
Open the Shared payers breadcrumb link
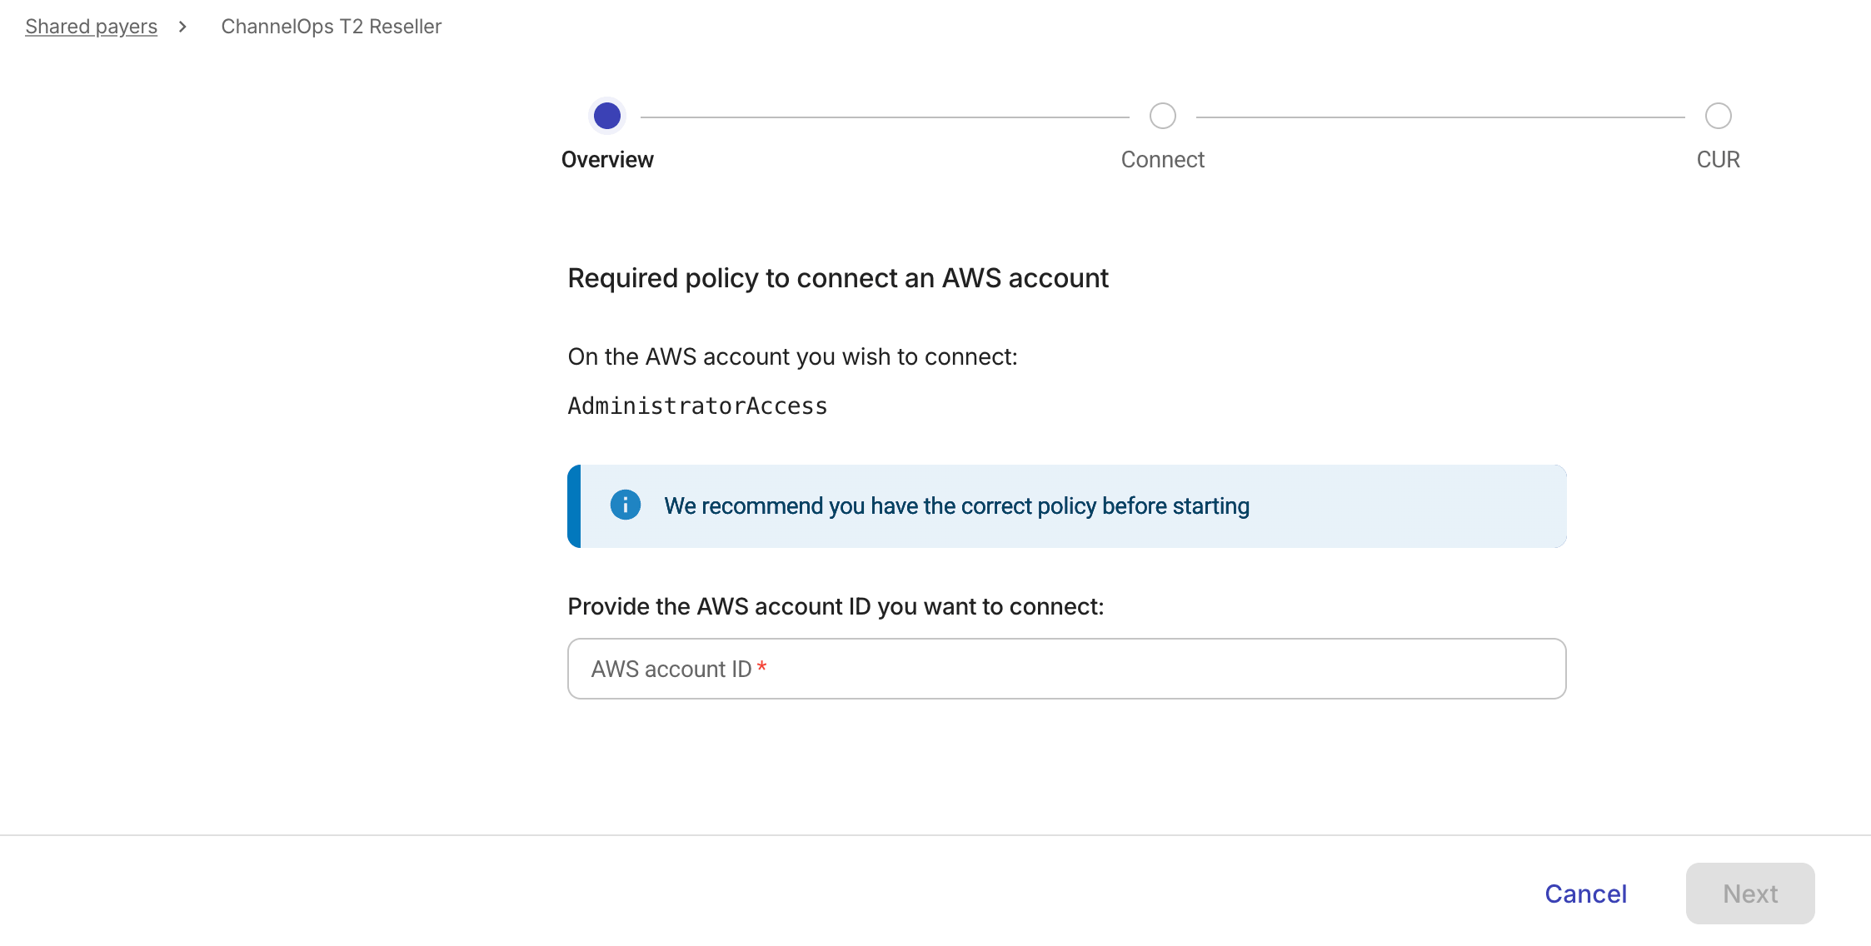(91, 27)
